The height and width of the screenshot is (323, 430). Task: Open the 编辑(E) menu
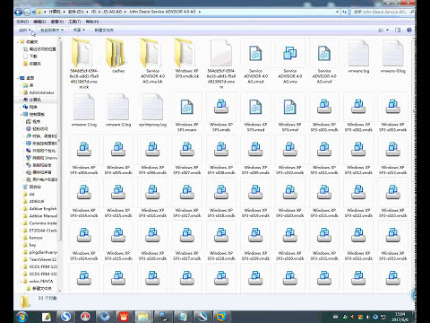tap(39, 22)
